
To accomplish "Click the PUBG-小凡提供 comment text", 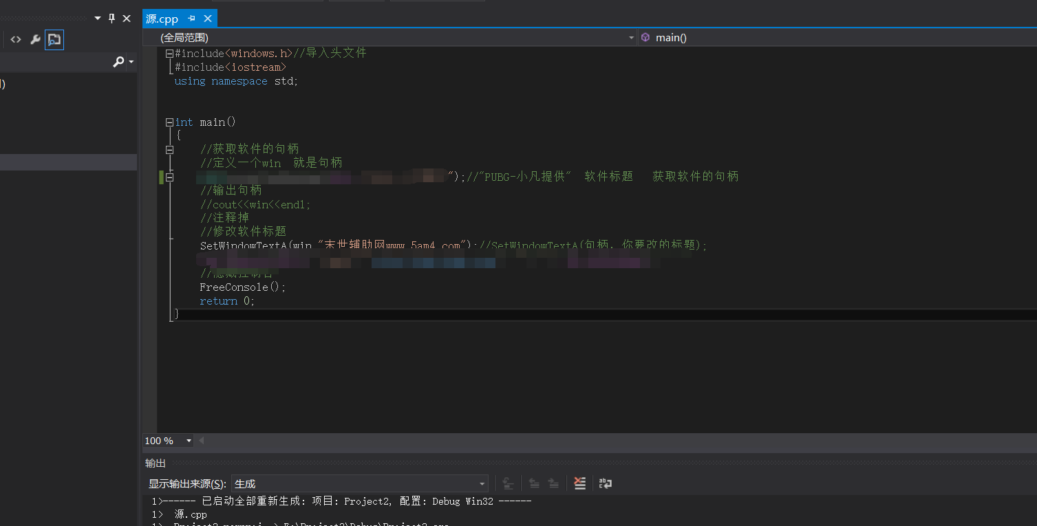I will coord(528,177).
